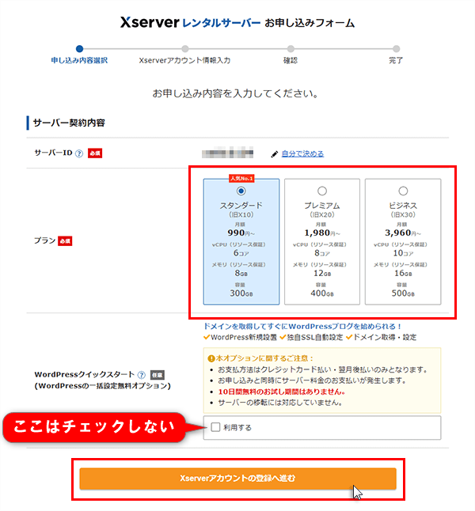
Task: Click the 人気No.1 badge
Action: coord(241,178)
